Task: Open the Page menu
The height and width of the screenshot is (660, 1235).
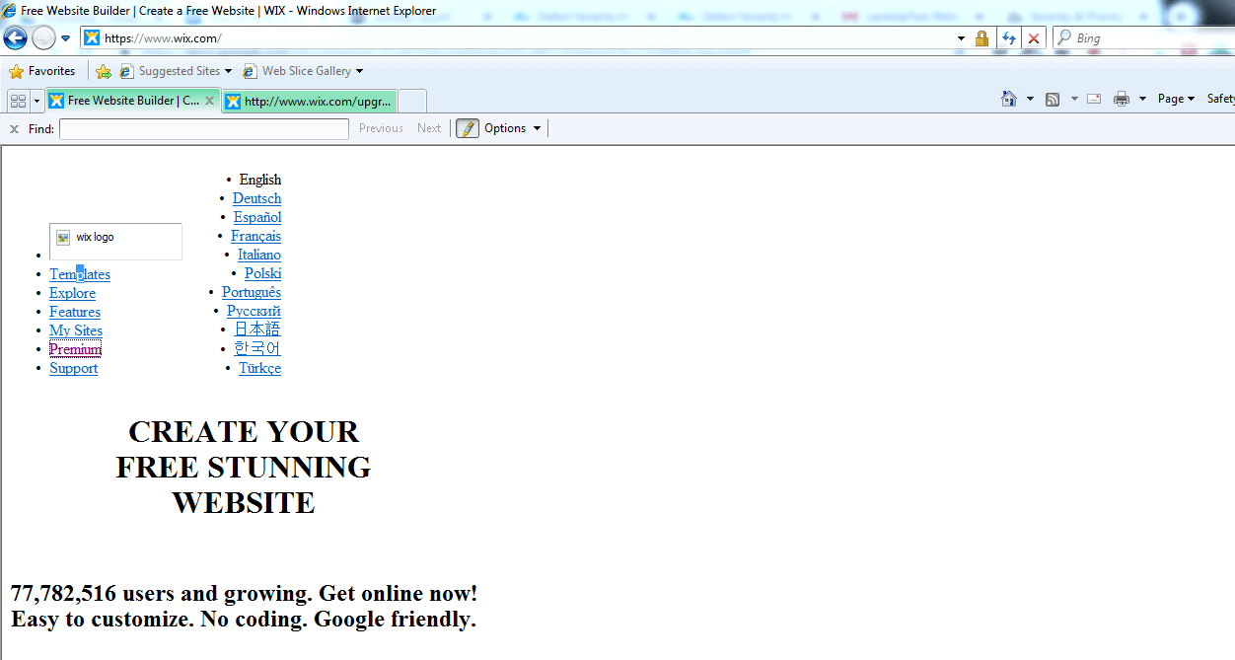Action: pos(1176,99)
